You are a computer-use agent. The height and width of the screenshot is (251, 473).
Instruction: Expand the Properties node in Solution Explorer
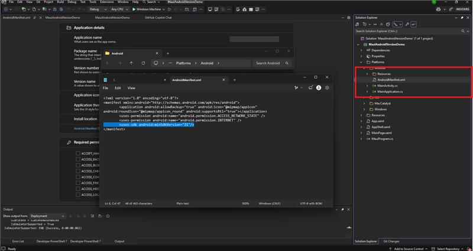(361, 56)
